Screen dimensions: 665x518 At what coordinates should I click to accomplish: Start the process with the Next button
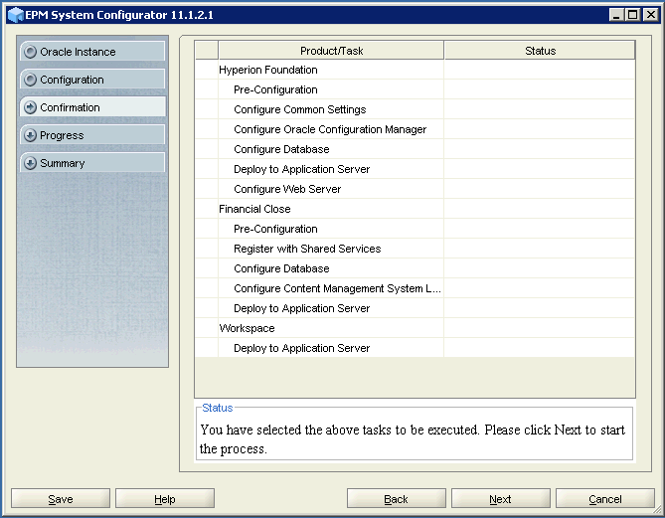pyautogui.click(x=500, y=499)
